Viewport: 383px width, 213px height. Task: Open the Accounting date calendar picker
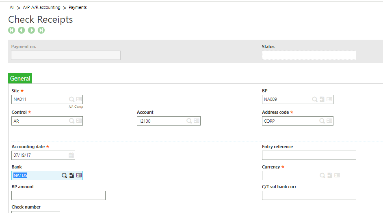(x=71, y=155)
